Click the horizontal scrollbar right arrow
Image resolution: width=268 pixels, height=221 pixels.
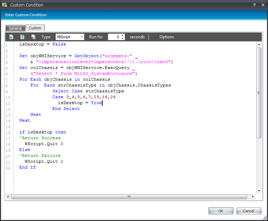coord(254,197)
